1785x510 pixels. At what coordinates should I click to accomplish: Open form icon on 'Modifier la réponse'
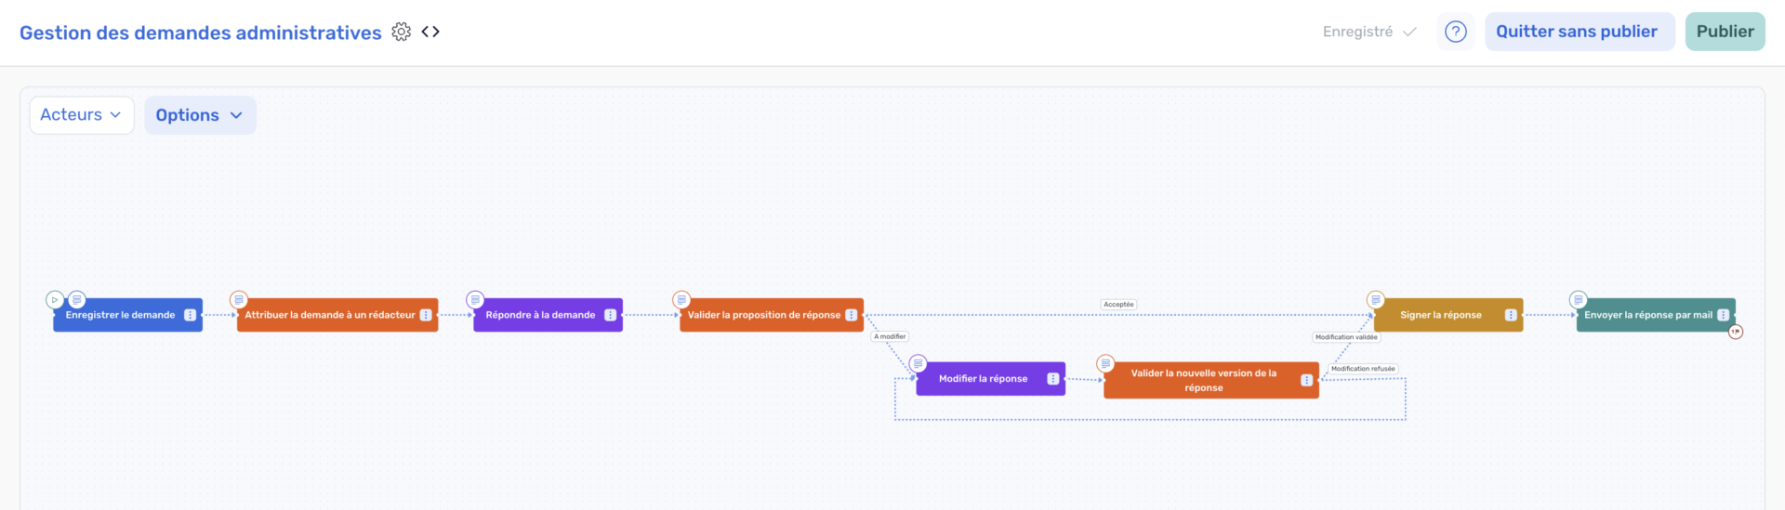tap(918, 363)
